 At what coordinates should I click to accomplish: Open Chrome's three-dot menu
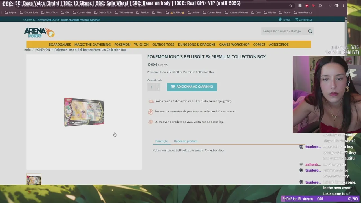point(343,6)
